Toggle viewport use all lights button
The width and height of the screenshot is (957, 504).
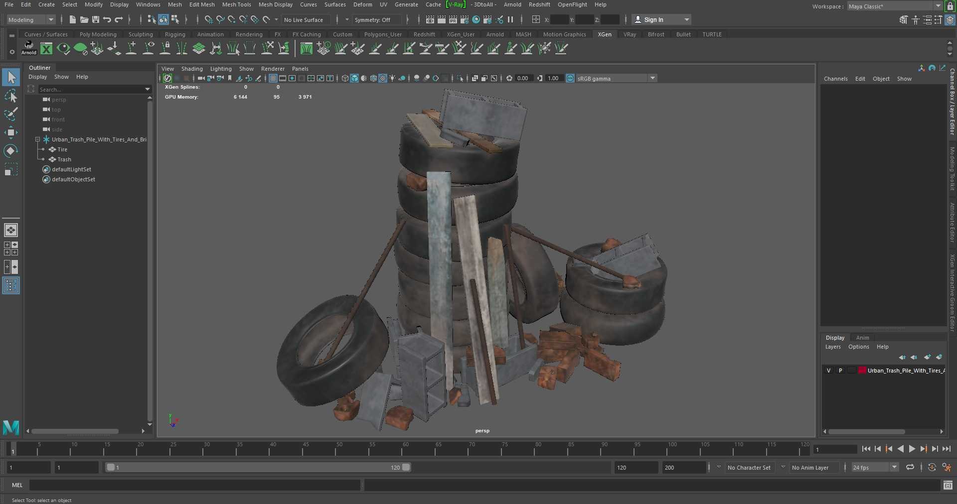coord(393,78)
